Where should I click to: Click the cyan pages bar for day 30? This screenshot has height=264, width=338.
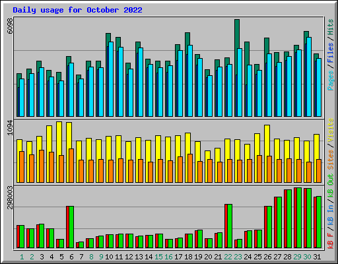[309, 77]
